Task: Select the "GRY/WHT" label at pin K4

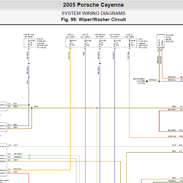Action: [x=18, y=154]
